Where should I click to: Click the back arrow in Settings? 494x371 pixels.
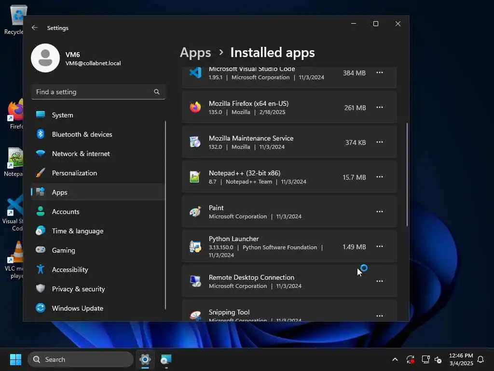[x=35, y=28]
